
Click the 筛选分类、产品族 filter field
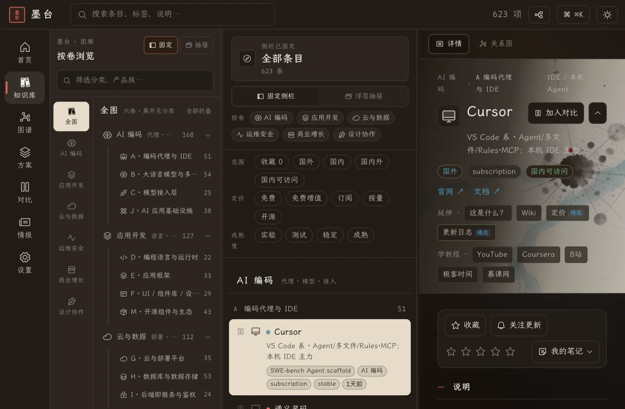click(135, 80)
